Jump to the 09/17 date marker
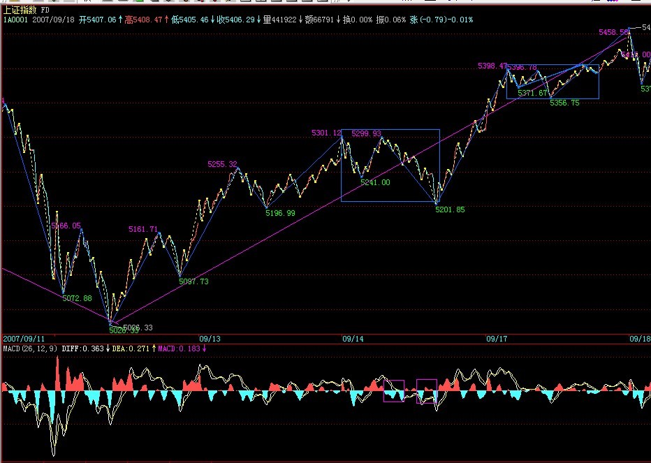This screenshot has height=463, width=651. [496, 338]
